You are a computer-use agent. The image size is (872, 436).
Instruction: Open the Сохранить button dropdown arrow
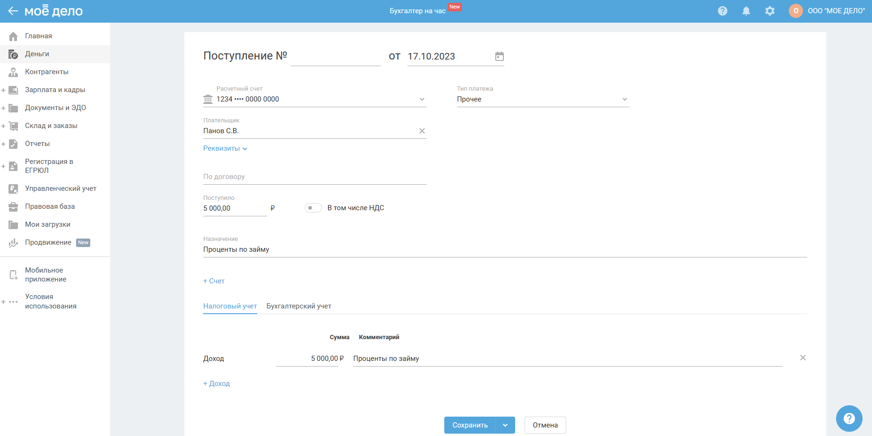click(505, 425)
